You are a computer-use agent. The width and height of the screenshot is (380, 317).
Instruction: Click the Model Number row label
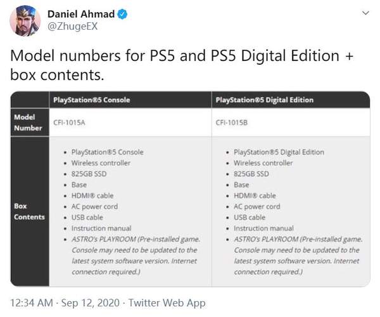28,122
